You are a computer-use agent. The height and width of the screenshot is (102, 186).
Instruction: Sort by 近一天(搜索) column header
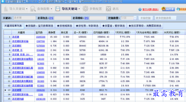pyautogui.click(x=83, y=33)
